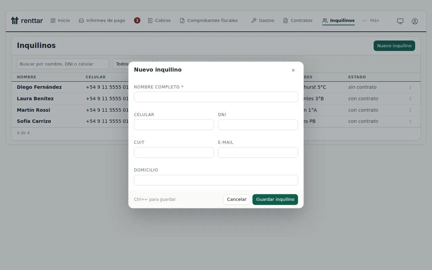The width and height of the screenshot is (432, 270).
Task: Open Comprobantes fiscales
Action: click(x=209, y=21)
